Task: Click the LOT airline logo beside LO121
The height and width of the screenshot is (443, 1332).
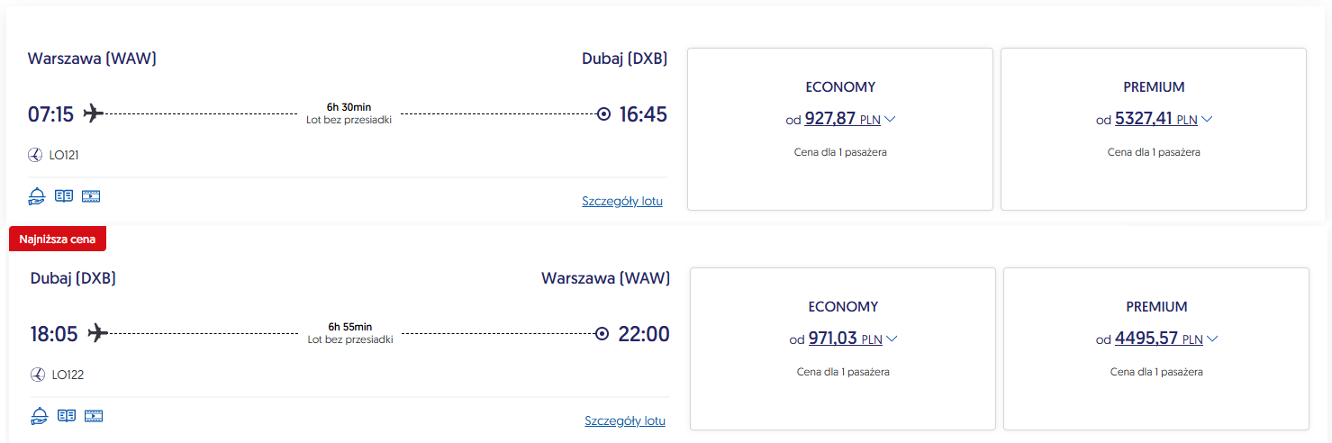Action: pyautogui.click(x=36, y=155)
